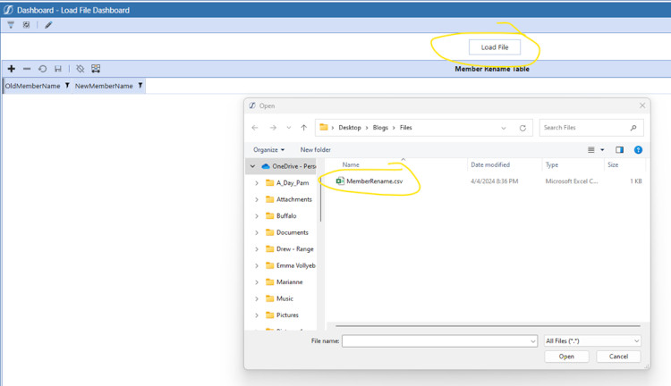The height and width of the screenshot is (386, 671).
Task: Refresh the folder in Open dialog
Action: click(x=523, y=128)
